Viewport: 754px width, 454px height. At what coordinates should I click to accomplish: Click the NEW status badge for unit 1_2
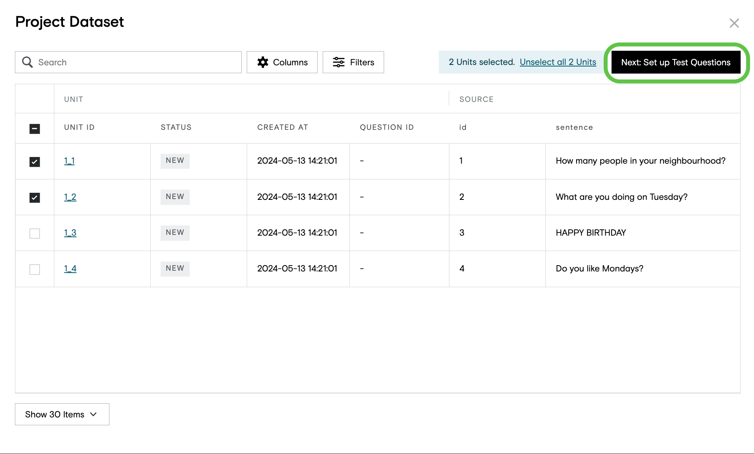175,197
